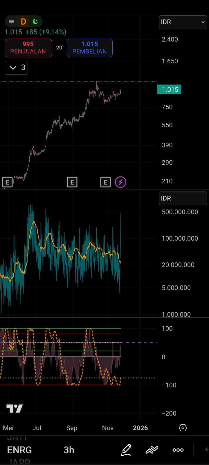This screenshot has width=209, height=465.
Task: Tap the three-dot more options icon
Action: click(x=178, y=450)
